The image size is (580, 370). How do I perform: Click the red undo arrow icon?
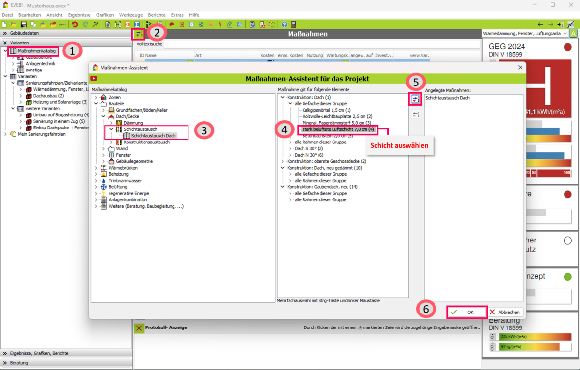click(75, 24)
